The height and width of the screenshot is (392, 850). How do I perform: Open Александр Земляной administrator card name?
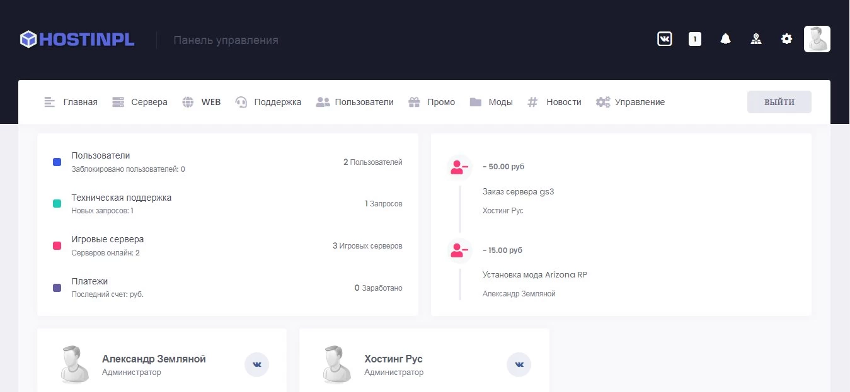(x=154, y=359)
